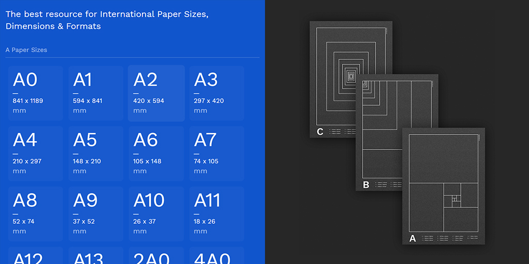Select the A1 594 x 841 card
529x264 pixels.
click(96, 93)
